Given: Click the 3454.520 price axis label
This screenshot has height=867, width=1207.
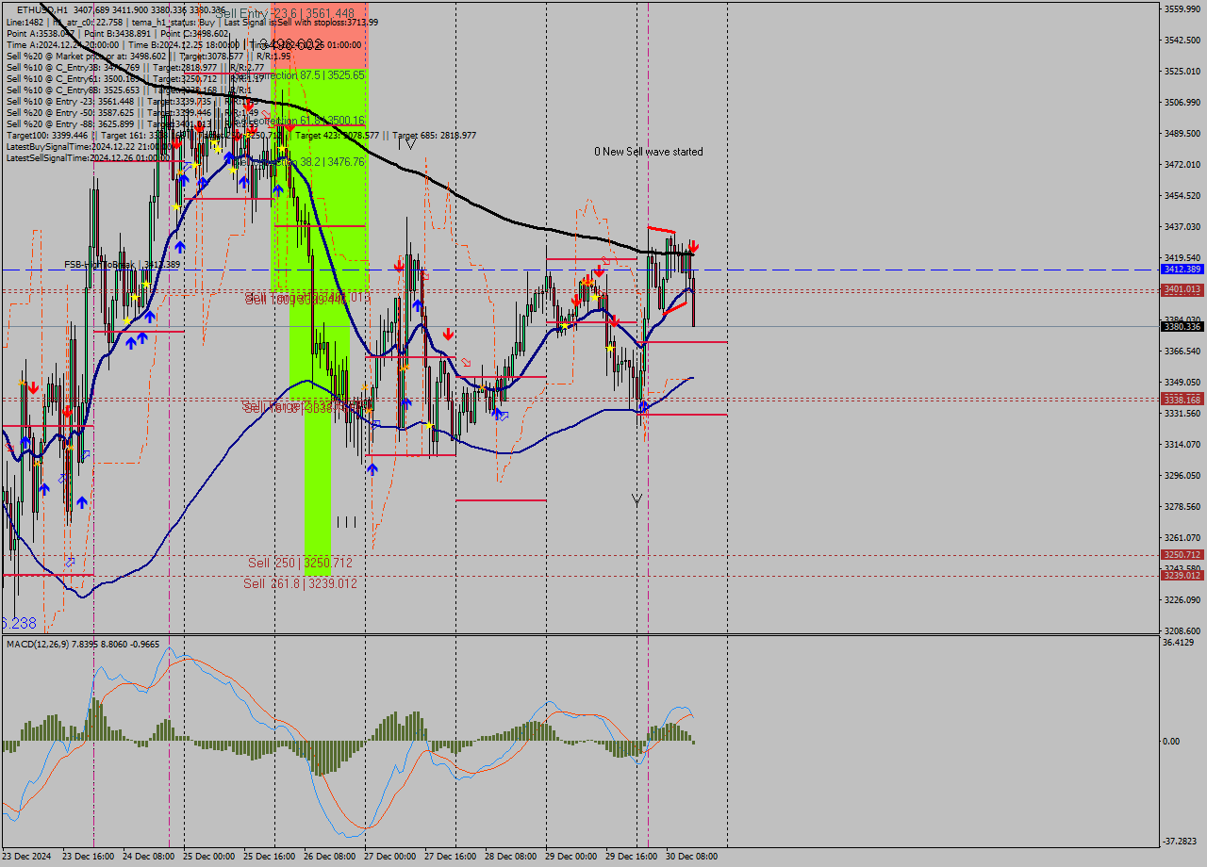Looking at the screenshot, I should coord(1182,196).
